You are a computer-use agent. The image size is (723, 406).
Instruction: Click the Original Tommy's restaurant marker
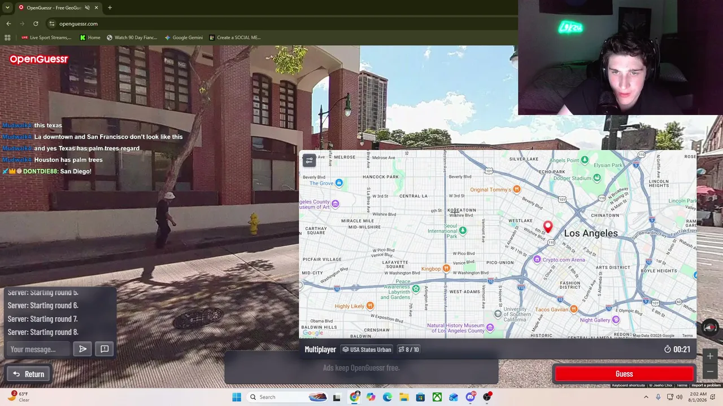pos(516,189)
